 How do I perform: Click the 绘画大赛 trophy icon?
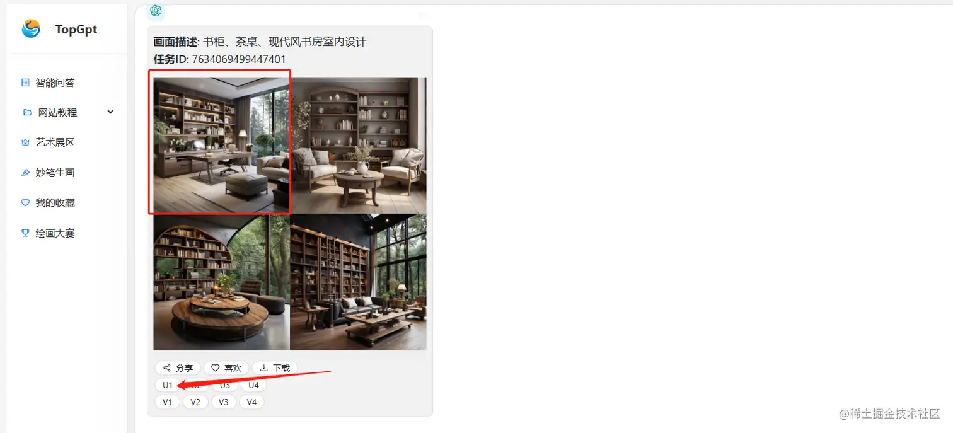coord(25,233)
